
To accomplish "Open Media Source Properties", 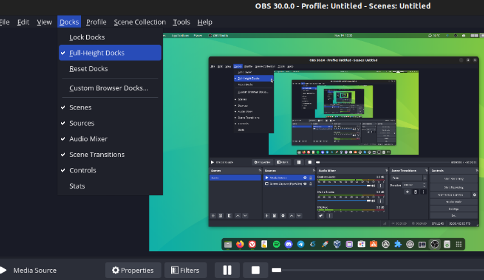I will pos(133,270).
